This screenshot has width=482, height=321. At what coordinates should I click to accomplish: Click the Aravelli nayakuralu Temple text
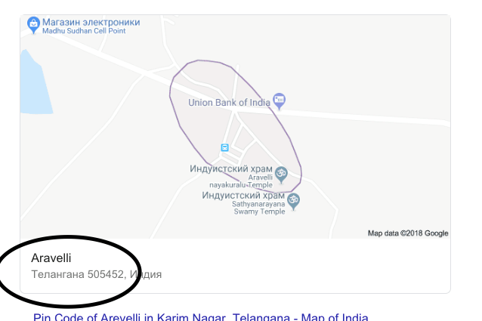(x=241, y=181)
